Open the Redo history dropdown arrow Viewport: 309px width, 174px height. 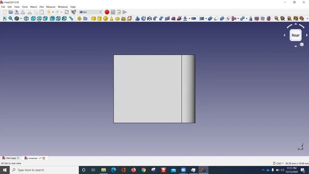pyautogui.click(x=61, y=12)
